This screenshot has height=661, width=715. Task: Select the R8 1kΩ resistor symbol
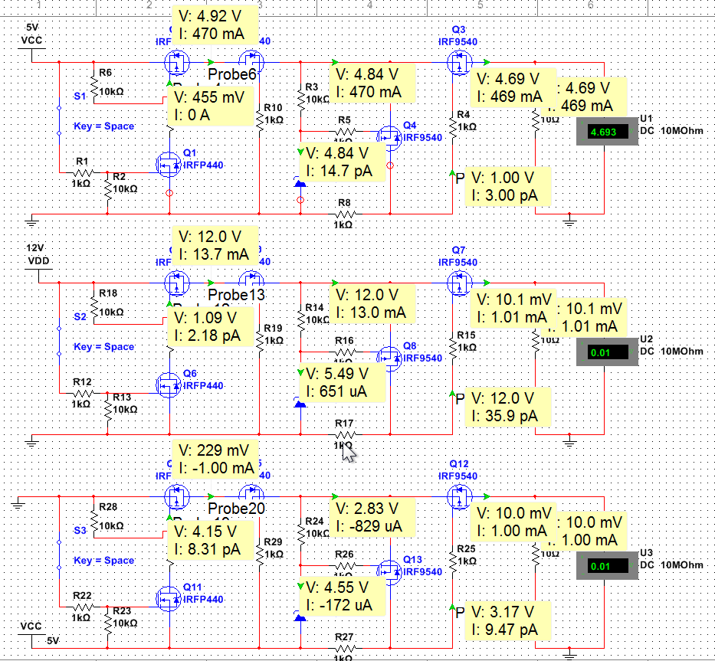tap(344, 214)
